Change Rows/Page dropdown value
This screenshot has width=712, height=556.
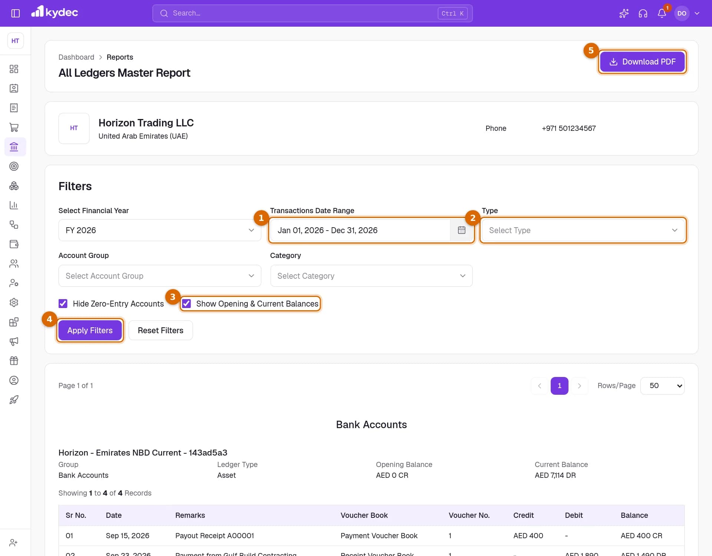point(662,386)
